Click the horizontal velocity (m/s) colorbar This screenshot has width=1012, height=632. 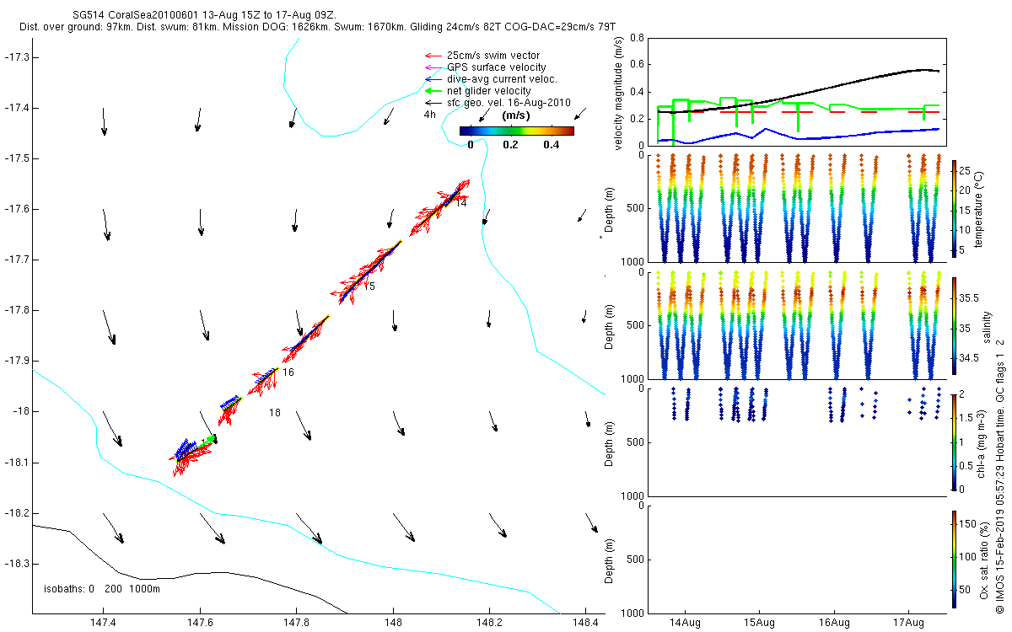tap(517, 131)
